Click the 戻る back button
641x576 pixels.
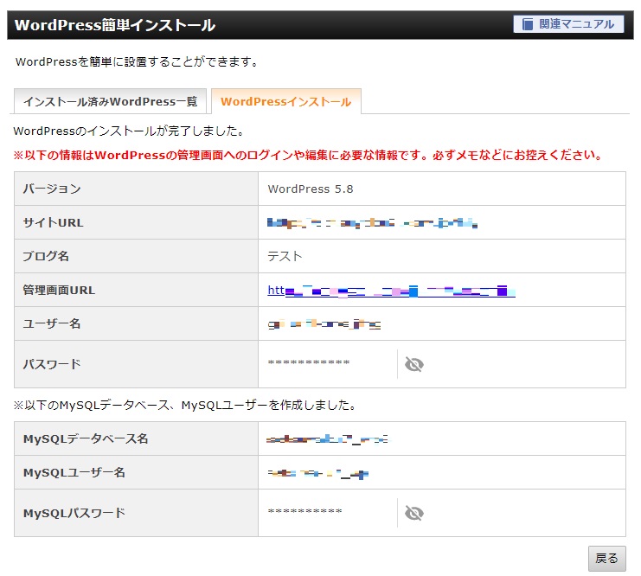606,559
